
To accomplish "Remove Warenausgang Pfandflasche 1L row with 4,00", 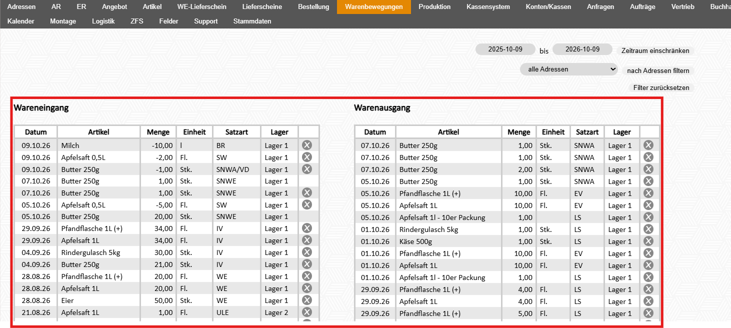I will 648,289.
